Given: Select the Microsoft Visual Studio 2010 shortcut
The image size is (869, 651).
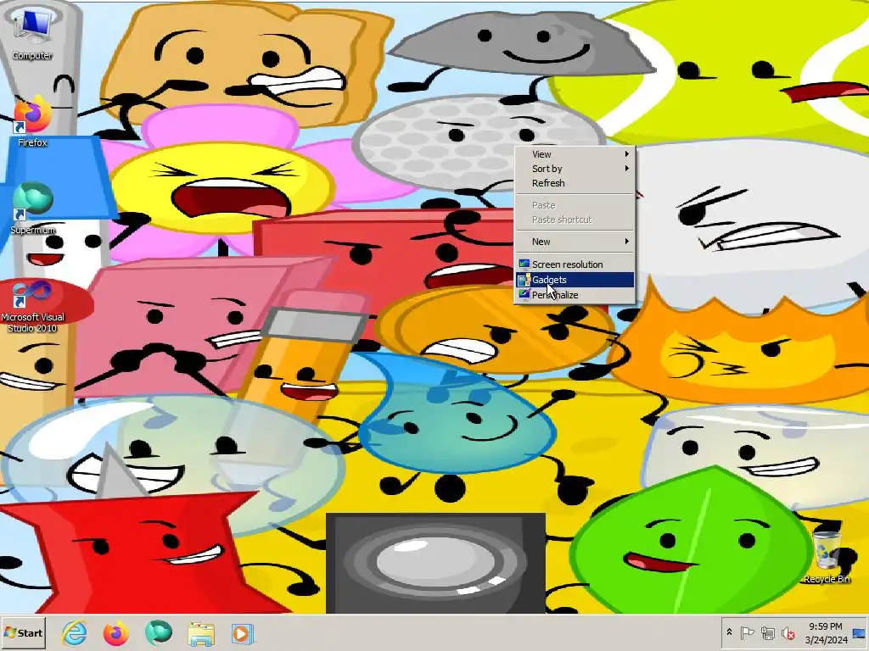Looking at the screenshot, I should [33, 306].
